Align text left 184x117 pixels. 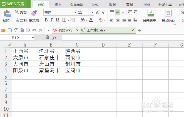(112, 20)
